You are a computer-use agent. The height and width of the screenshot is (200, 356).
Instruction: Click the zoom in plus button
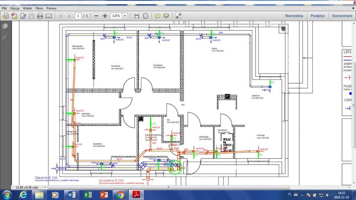pyautogui.click(x=105, y=16)
